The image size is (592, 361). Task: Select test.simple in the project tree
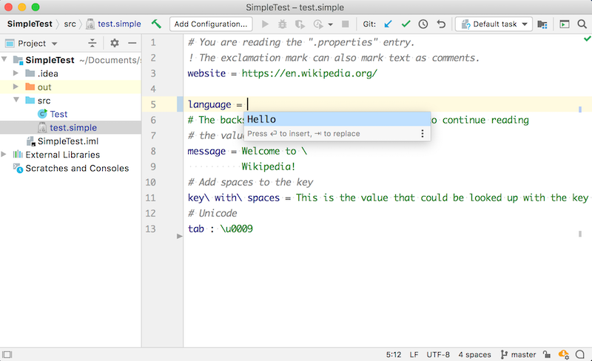[73, 128]
